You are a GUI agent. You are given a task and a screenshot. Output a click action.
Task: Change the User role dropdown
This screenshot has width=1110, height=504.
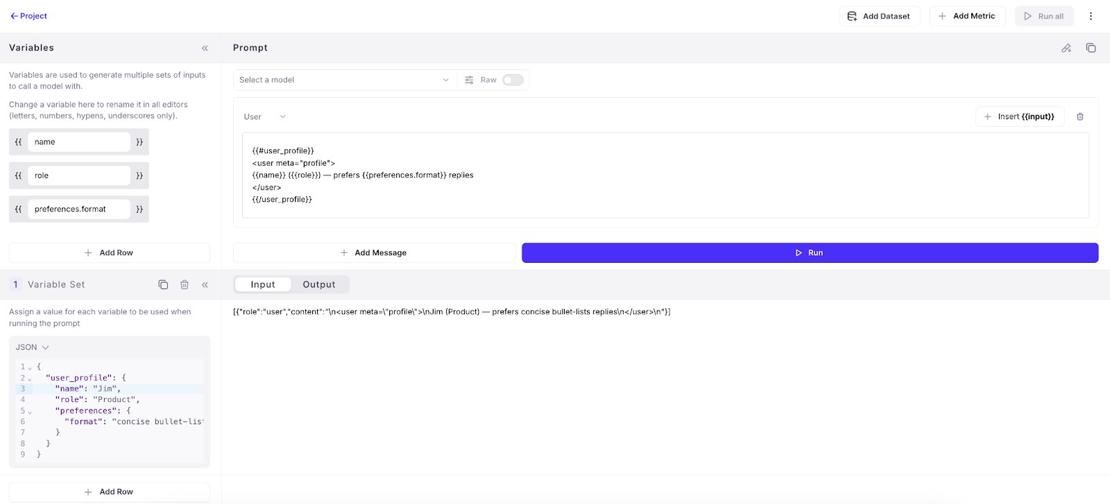click(264, 116)
